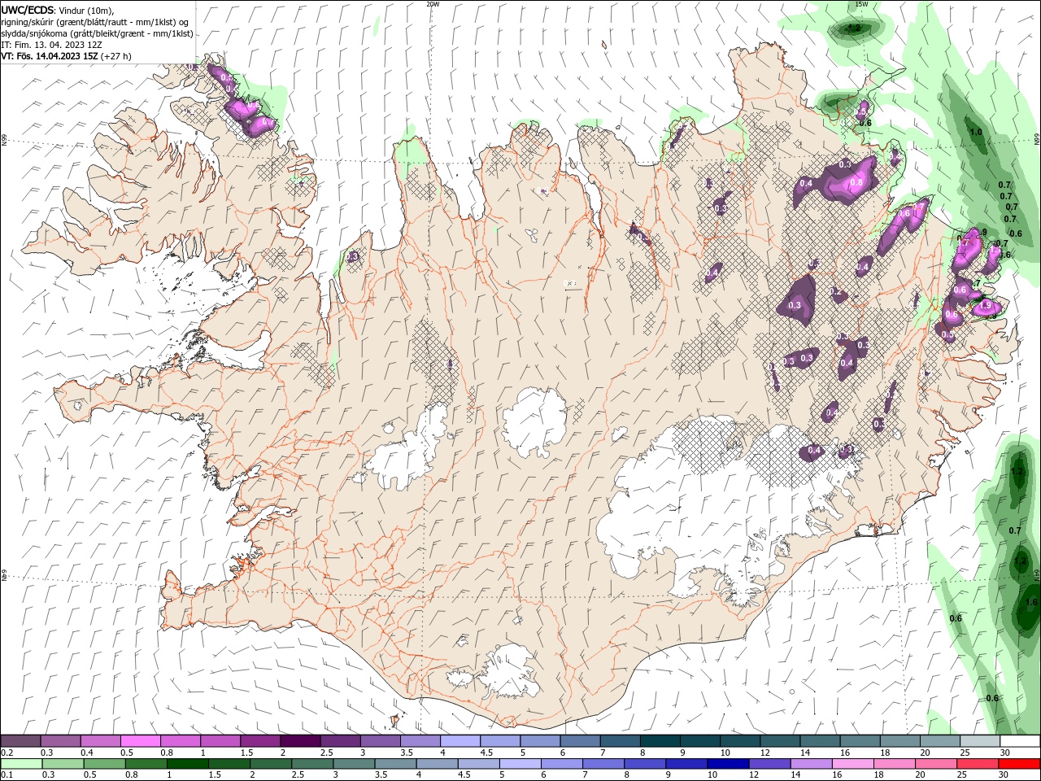
Task: Pick top-row swatch between 8 and 9
Action: pos(659,741)
